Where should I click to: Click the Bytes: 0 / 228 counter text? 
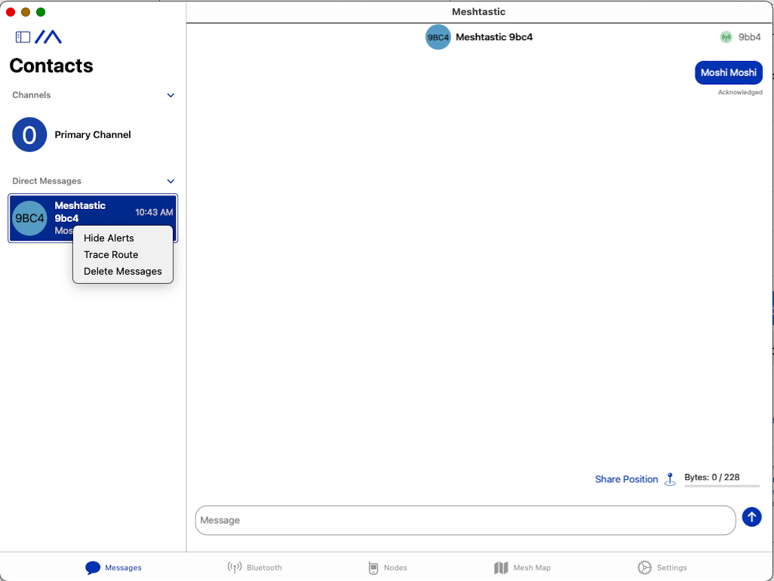coord(712,478)
